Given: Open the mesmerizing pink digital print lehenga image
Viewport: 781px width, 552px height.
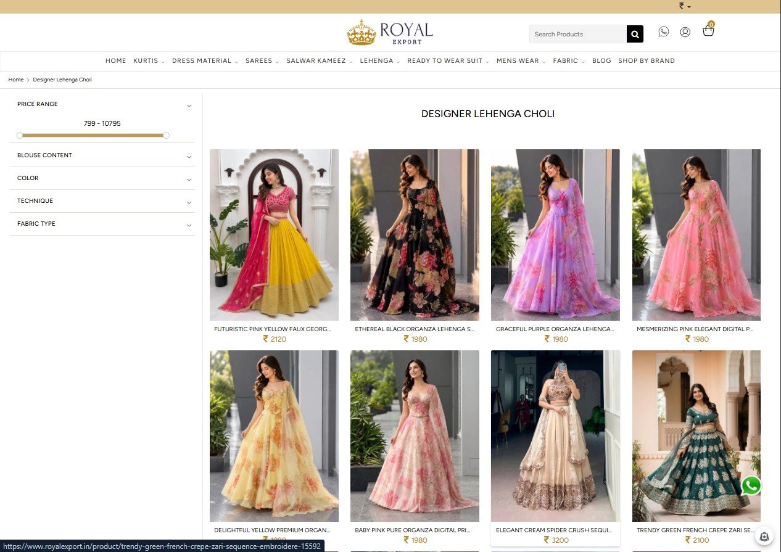Looking at the screenshot, I should click(x=696, y=235).
